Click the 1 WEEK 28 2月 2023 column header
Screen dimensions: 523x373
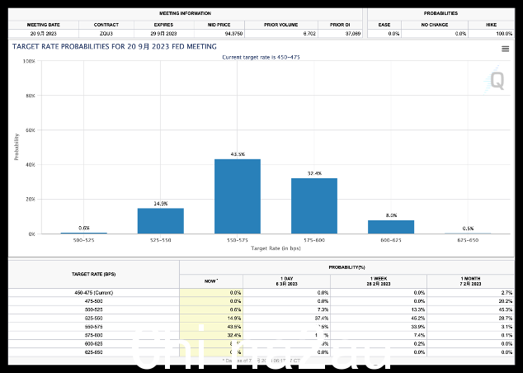tap(379, 281)
